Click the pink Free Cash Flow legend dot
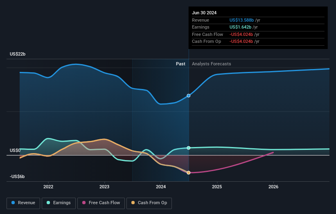This screenshot has width=336, height=214. (x=84, y=203)
